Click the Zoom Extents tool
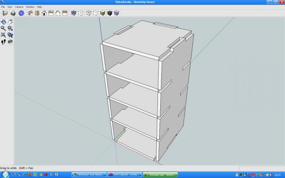285x178 pixels. click(4, 35)
